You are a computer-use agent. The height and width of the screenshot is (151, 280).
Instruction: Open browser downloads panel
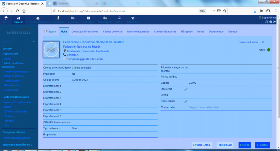255,11
